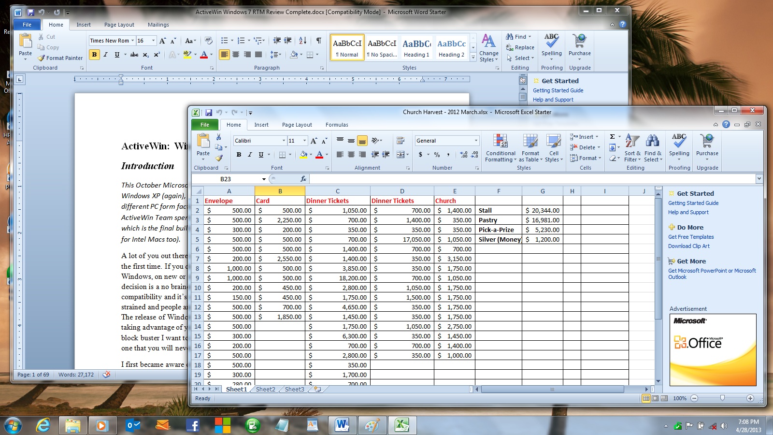Click Word's Grow Font icon
Screen dimensions: 773x435
tap(163, 41)
